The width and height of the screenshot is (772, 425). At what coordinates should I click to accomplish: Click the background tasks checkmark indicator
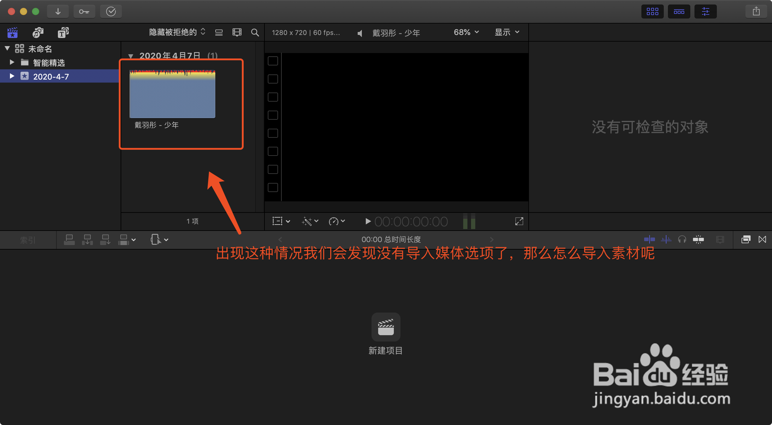click(111, 11)
